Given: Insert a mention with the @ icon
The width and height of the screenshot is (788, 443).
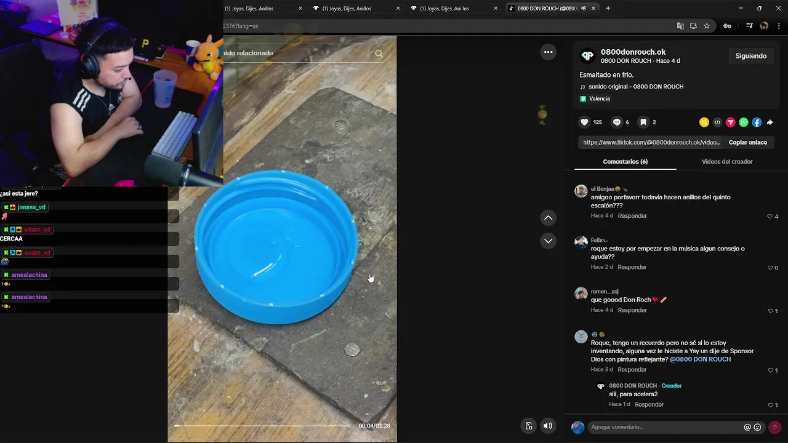Looking at the screenshot, I should pos(747,427).
